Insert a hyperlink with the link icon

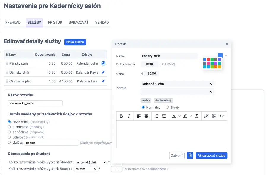click(206, 116)
